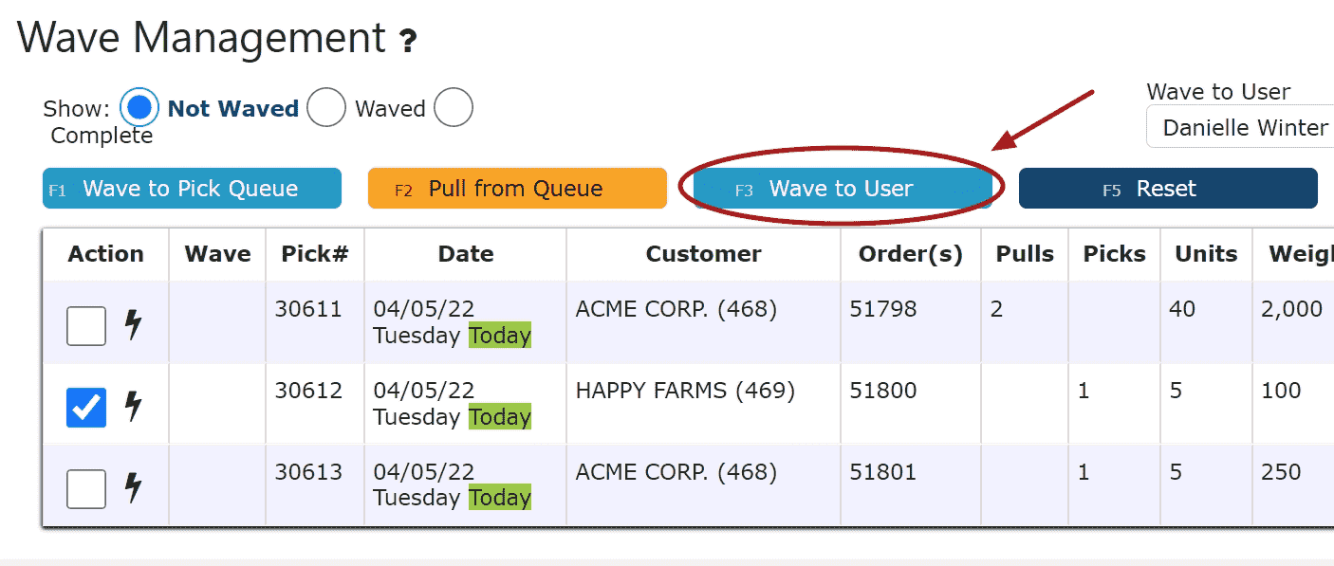Select the Not Waved radio option

(139, 108)
